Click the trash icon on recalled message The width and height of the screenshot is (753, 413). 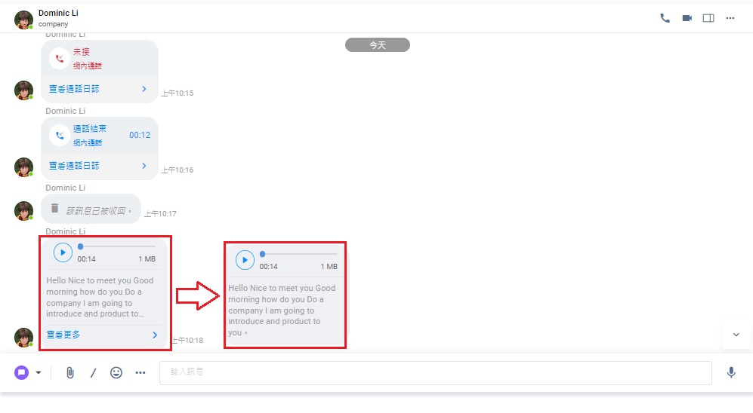pyautogui.click(x=54, y=209)
